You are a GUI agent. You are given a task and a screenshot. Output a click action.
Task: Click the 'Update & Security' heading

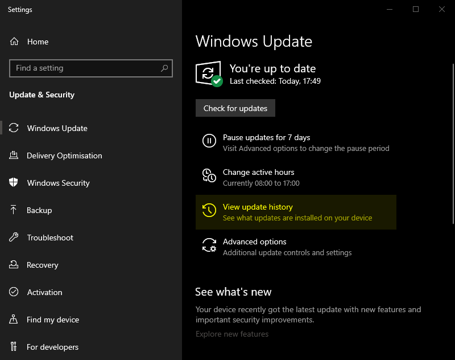coord(42,95)
